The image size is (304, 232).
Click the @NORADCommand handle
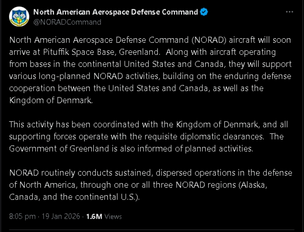[67, 22]
